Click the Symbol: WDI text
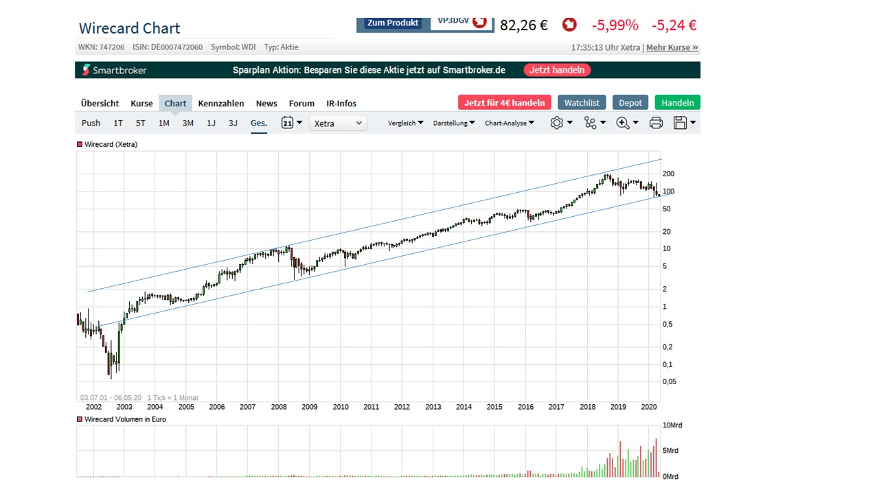Viewport: 879px width, 494px height. point(233,47)
